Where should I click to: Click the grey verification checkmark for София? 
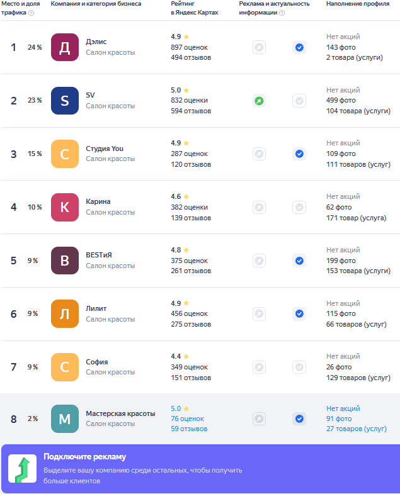299,367
